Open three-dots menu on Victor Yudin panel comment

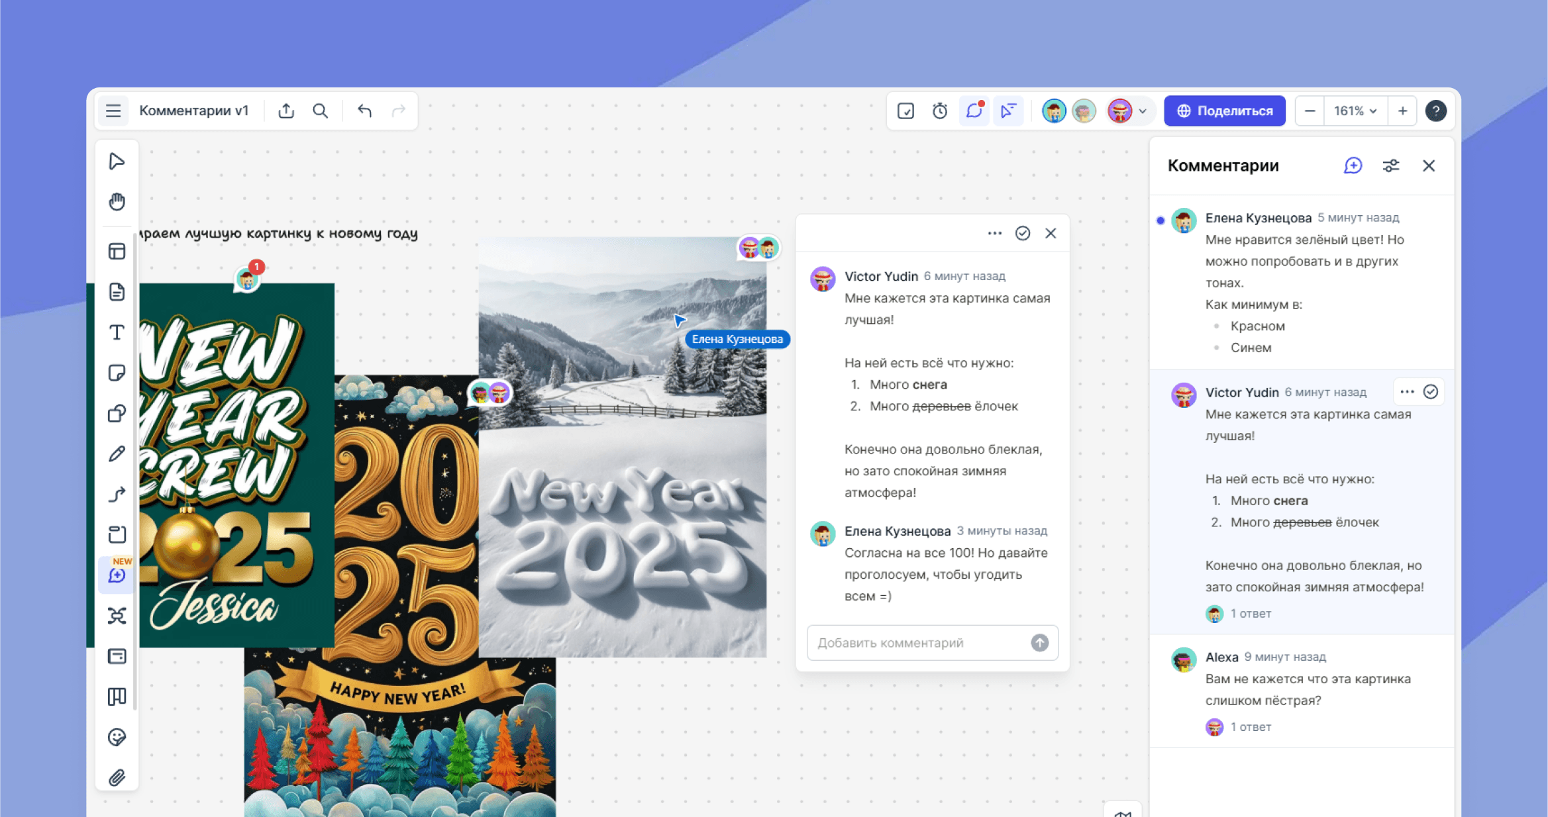(1407, 392)
